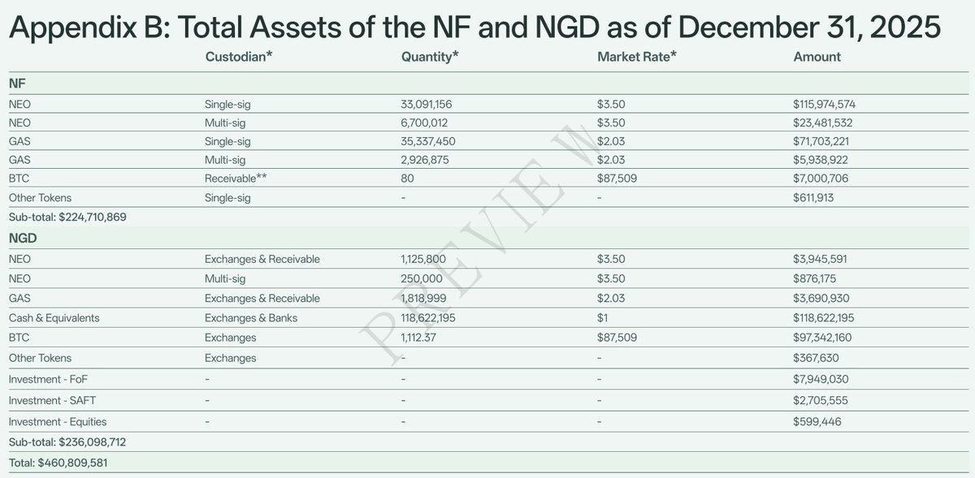Click the Investment - SAFT row label
This screenshot has width=975, height=478.
[x=52, y=400]
